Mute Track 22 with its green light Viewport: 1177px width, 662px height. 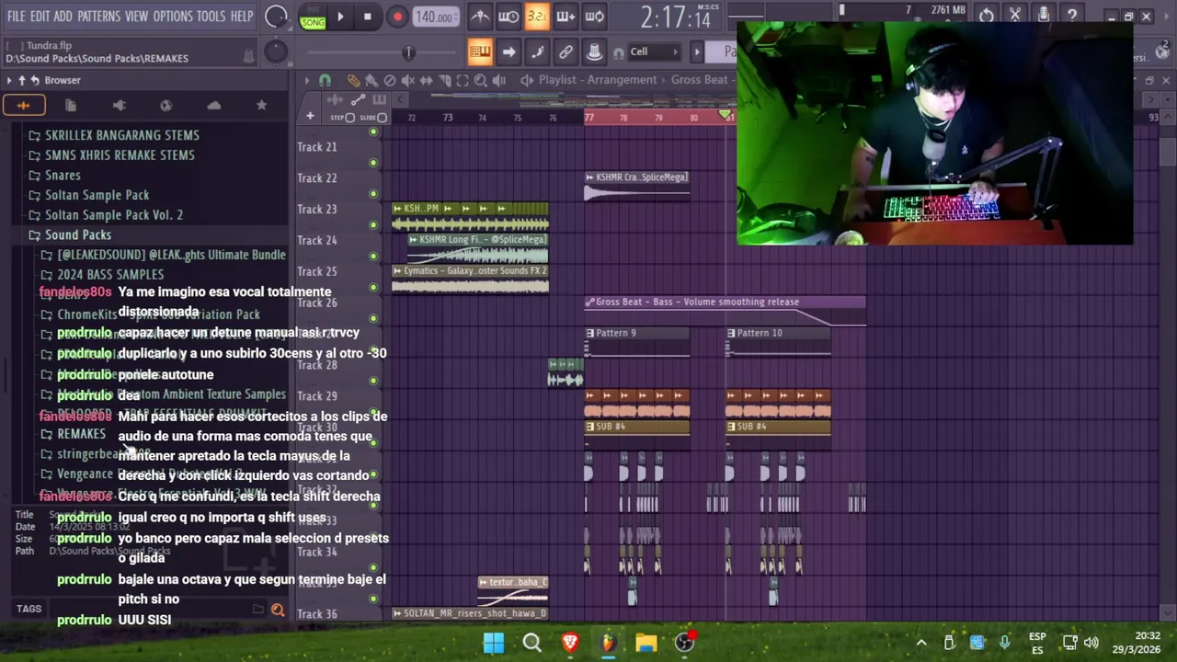373,193
